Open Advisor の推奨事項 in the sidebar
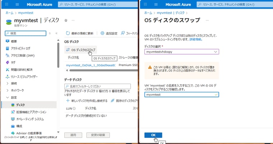The height and width of the screenshot is (144, 273). pos(29,133)
